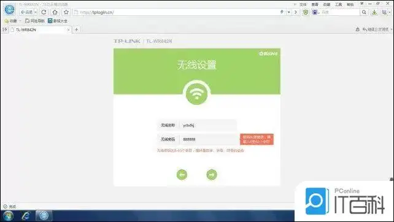Focus the browser search box
394x222 pixels.
(340, 12)
